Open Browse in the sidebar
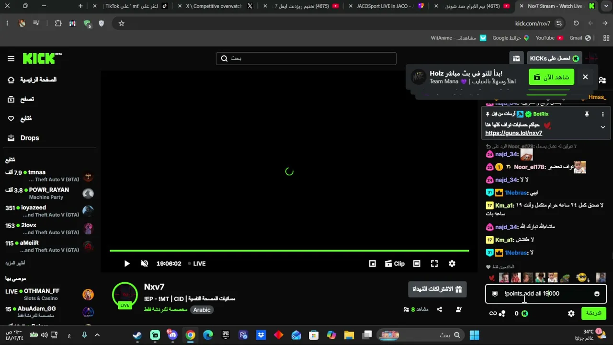 coord(21,99)
